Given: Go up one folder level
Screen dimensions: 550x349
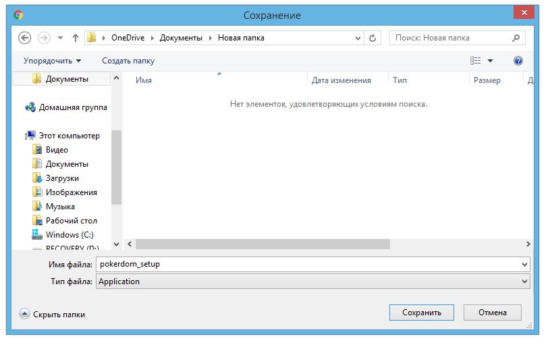Looking at the screenshot, I should coord(76,38).
